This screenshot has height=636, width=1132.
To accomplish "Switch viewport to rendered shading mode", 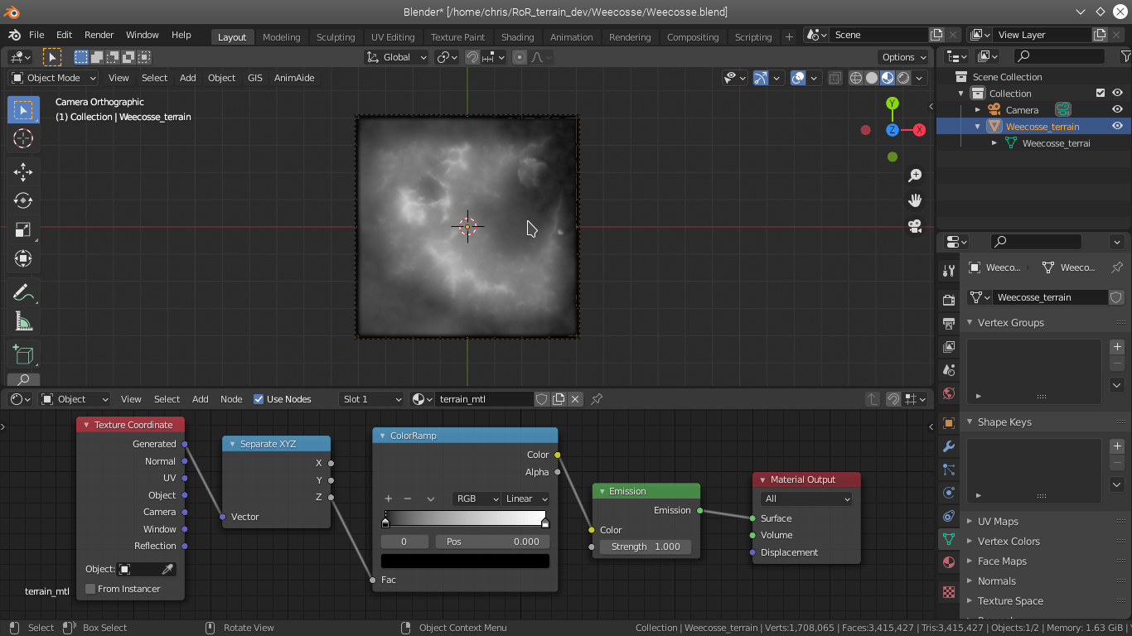I will (902, 77).
